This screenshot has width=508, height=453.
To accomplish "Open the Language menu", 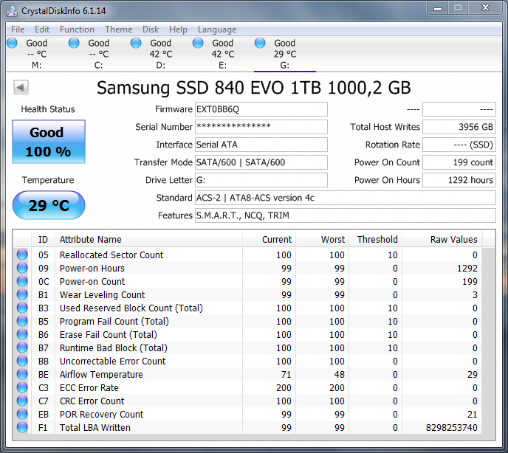I will [217, 30].
